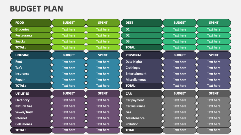Click the BUDGET PLAN slide title

click(x=36, y=9)
